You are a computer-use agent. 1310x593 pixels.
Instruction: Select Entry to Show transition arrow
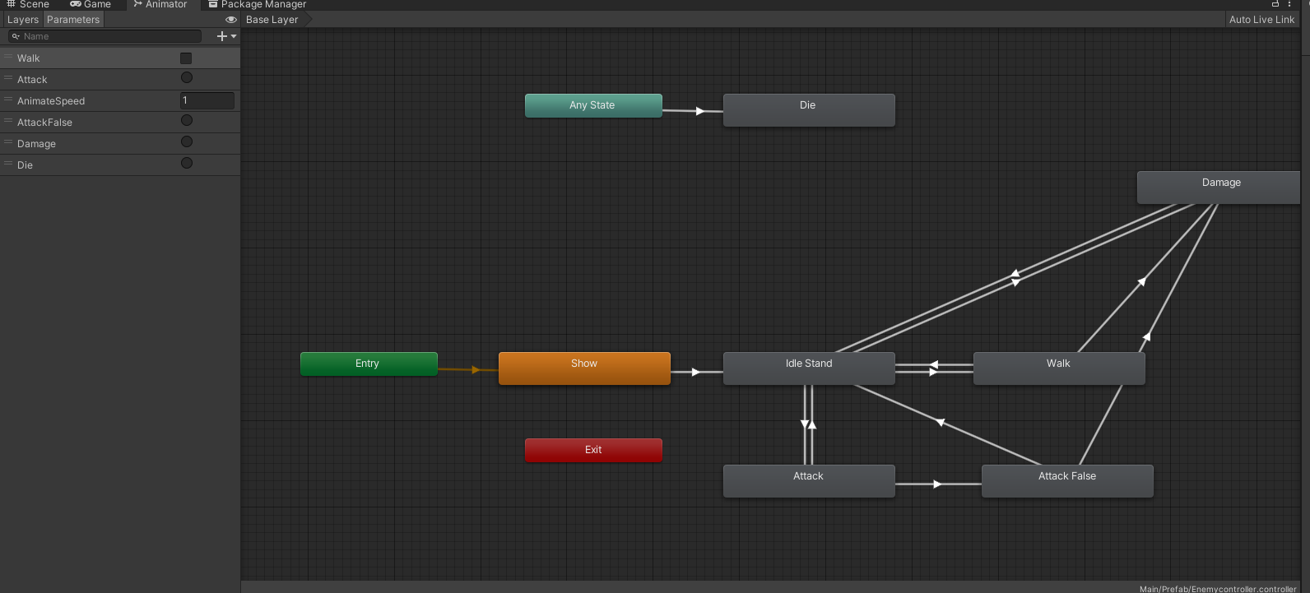(476, 370)
